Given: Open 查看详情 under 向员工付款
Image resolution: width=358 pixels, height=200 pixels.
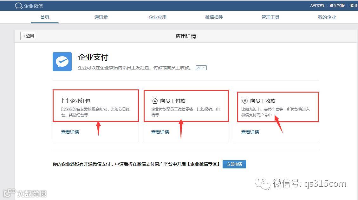Looking at the screenshot, I should click(x=160, y=132).
